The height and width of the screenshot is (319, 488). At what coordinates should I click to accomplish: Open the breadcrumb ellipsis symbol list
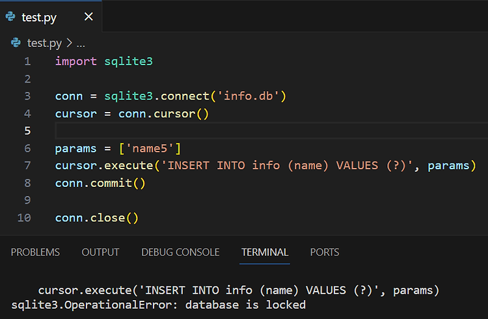[x=81, y=44]
